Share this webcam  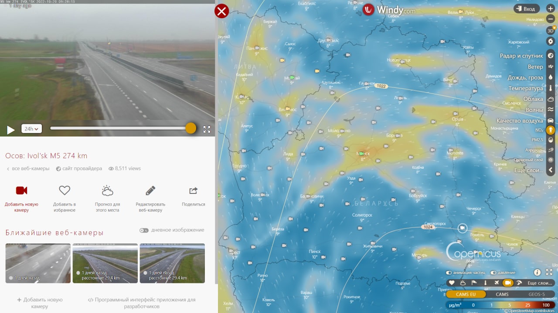point(194,190)
